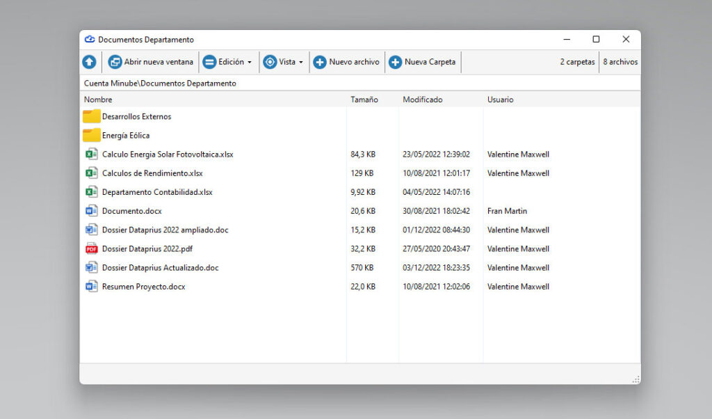The height and width of the screenshot is (419, 712).
Task: Click the plus icon of Nuevo archivo
Action: click(320, 62)
